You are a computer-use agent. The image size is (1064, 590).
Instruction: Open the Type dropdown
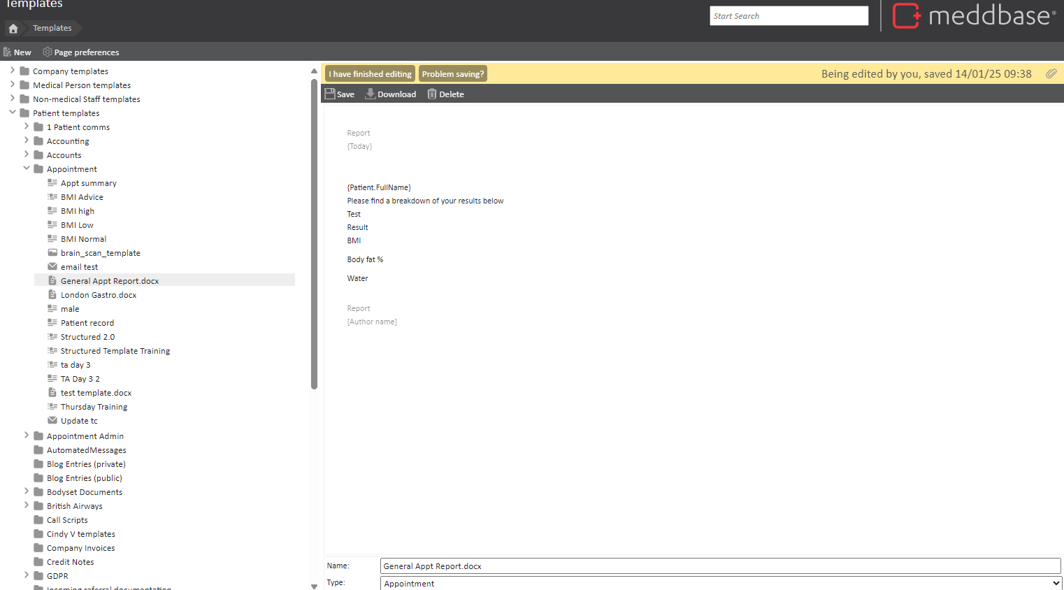[720, 583]
